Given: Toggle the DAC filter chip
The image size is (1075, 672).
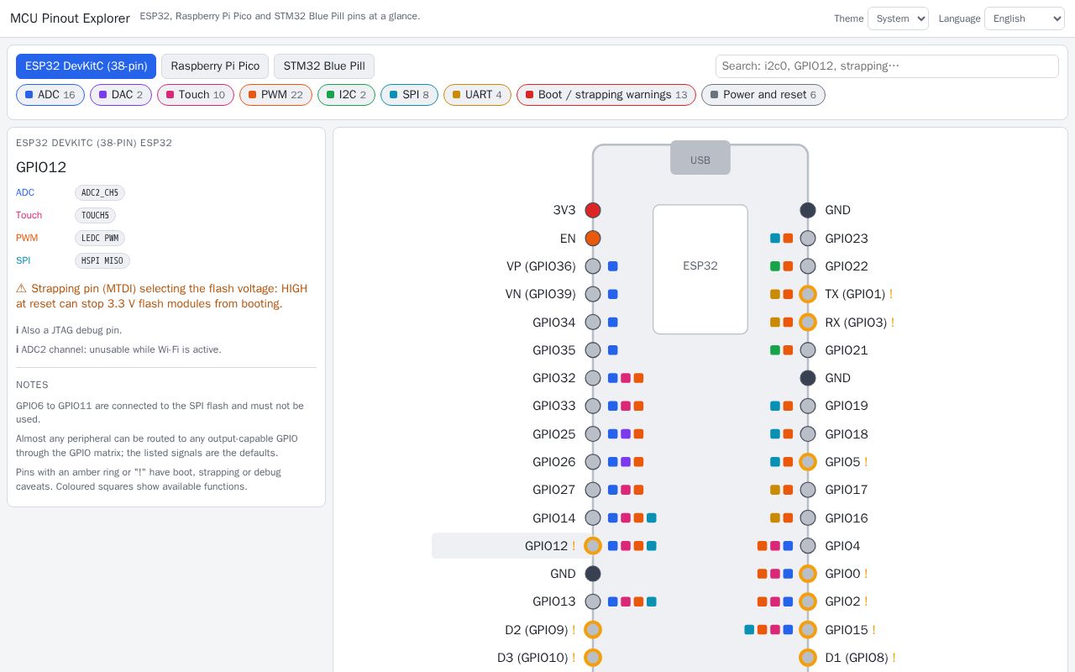Looking at the screenshot, I should [121, 95].
